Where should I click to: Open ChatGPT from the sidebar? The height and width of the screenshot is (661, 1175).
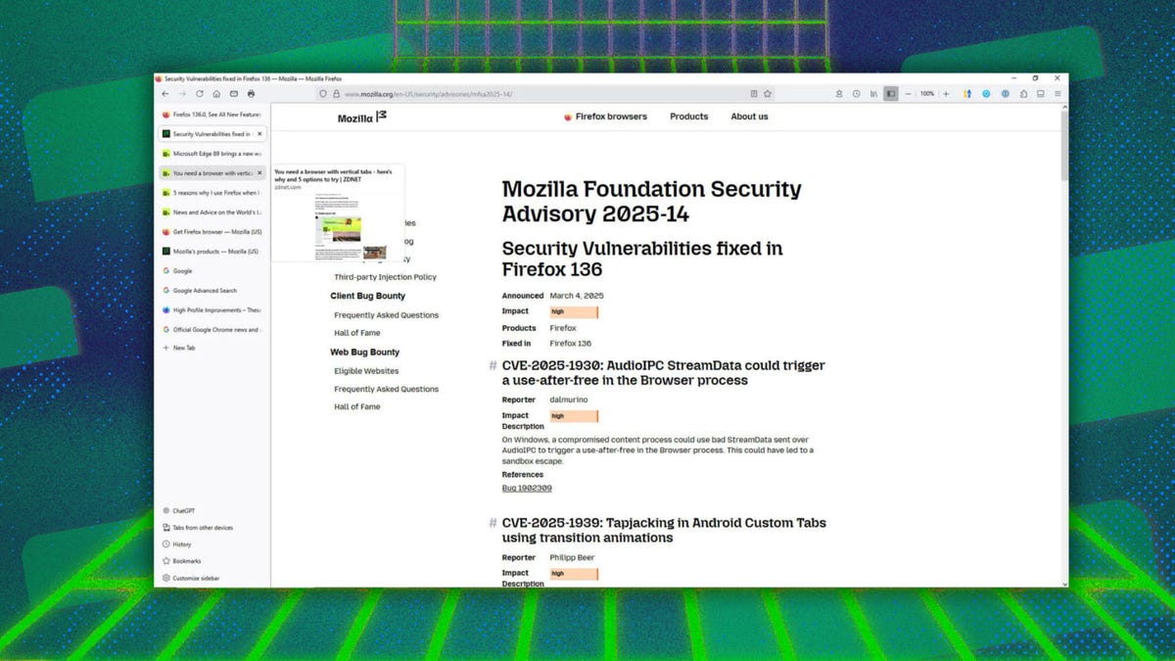click(x=181, y=510)
